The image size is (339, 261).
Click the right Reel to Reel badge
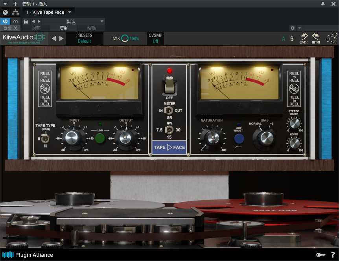click(x=294, y=89)
